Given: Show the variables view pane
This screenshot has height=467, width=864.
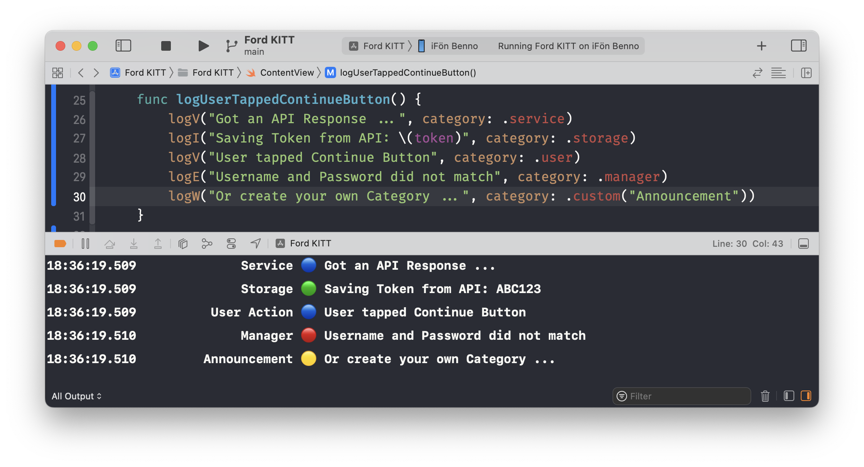Looking at the screenshot, I should point(789,396).
